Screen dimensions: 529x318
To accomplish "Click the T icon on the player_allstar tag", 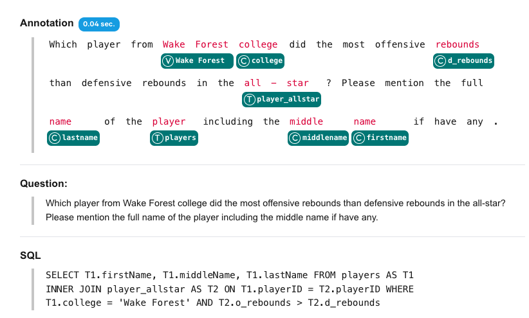I will 250,100.
